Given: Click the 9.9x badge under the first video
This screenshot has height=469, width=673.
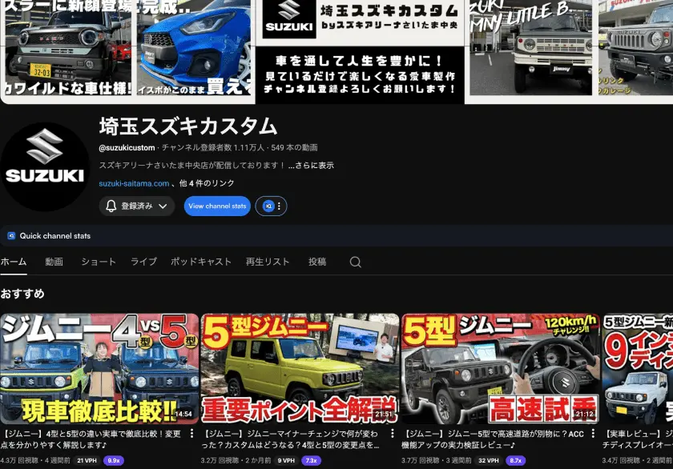Looking at the screenshot, I should coord(114,460).
